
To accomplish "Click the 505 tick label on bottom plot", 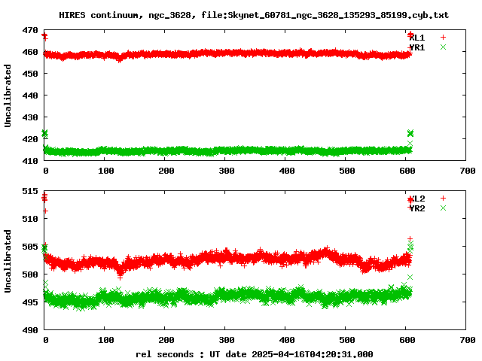I will 30,247.
